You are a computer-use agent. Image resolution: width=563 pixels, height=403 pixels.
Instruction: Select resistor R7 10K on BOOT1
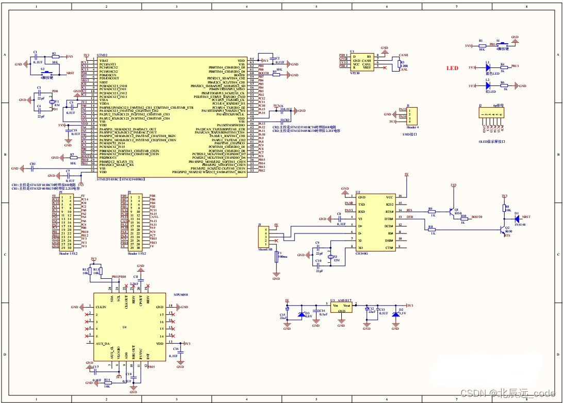pos(73,157)
